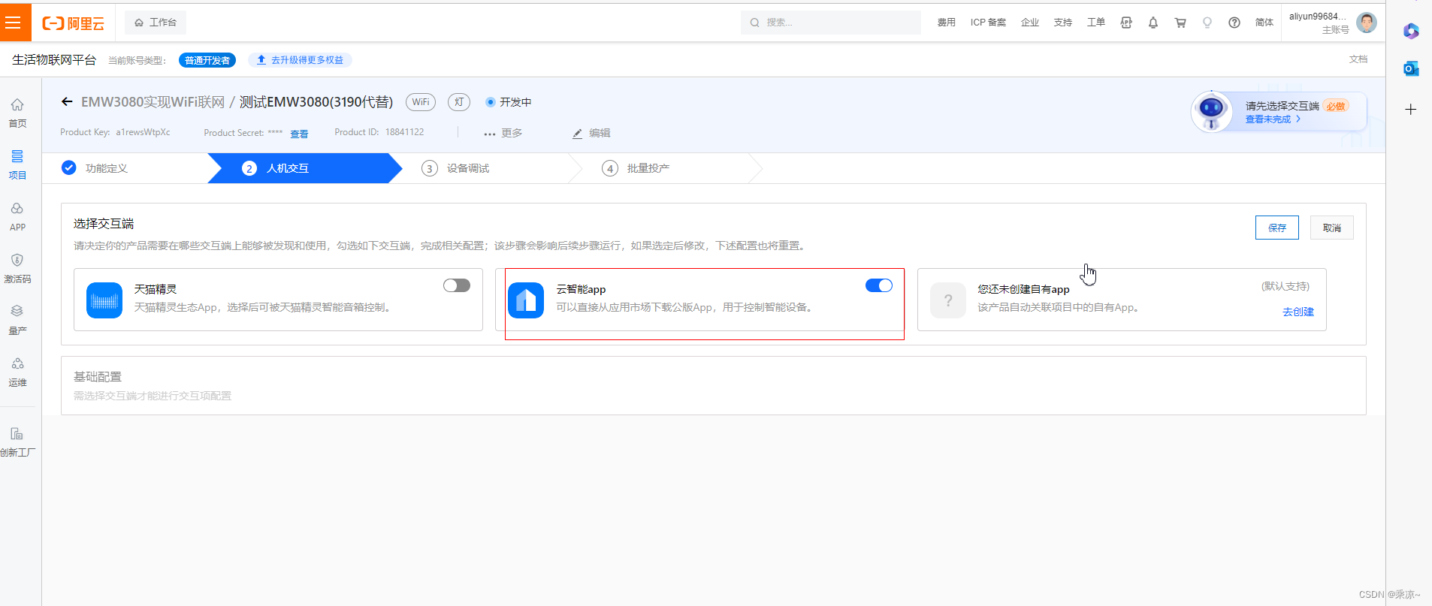The height and width of the screenshot is (606, 1432).
Task: Click 去升级得更多权益 upgrade link
Action: (x=300, y=60)
